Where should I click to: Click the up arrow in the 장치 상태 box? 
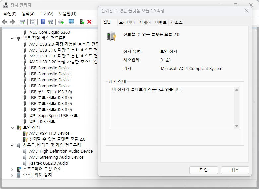click(x=237, y=90)
